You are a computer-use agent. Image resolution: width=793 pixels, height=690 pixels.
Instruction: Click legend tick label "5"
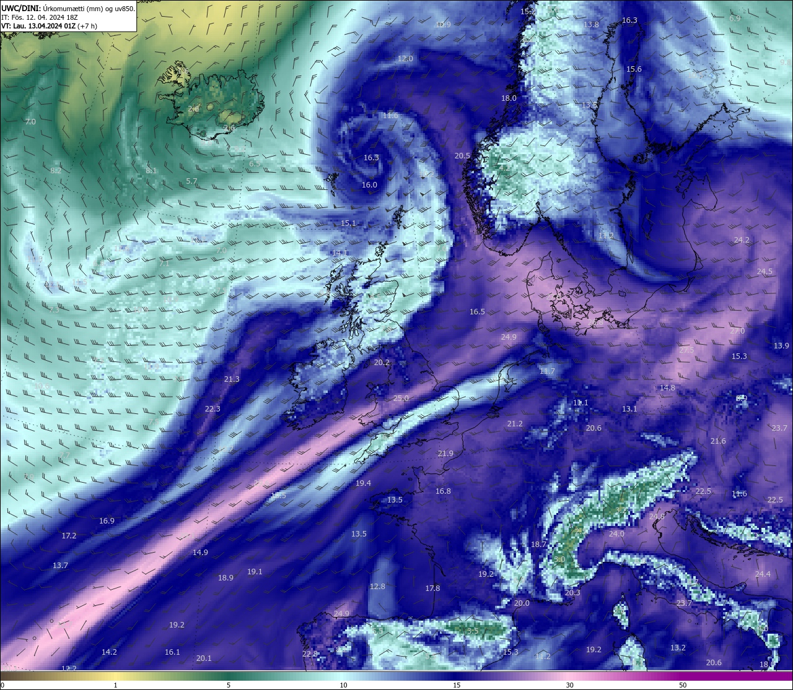pyautogui.click(x=229, y=685)
